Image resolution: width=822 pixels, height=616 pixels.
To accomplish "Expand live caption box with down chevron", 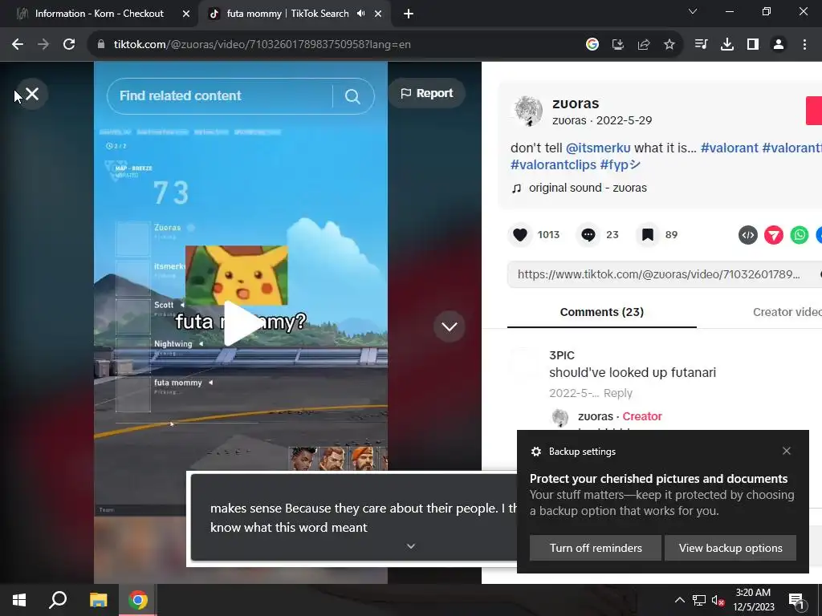I will [x=411, y=546].
